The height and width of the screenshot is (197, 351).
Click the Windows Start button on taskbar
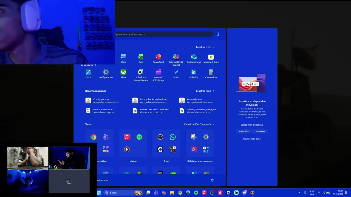99,193
